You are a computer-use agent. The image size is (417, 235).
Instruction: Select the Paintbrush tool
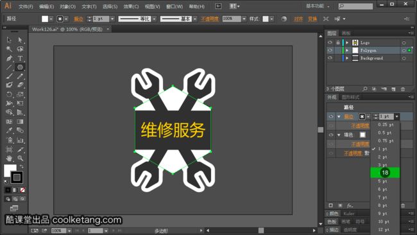pyautogui.click(x=9, y=76)
